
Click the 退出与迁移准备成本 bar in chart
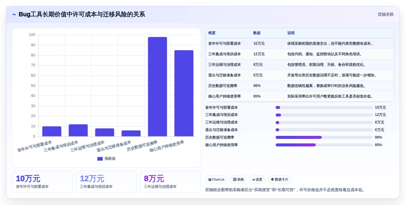[131, 133]
